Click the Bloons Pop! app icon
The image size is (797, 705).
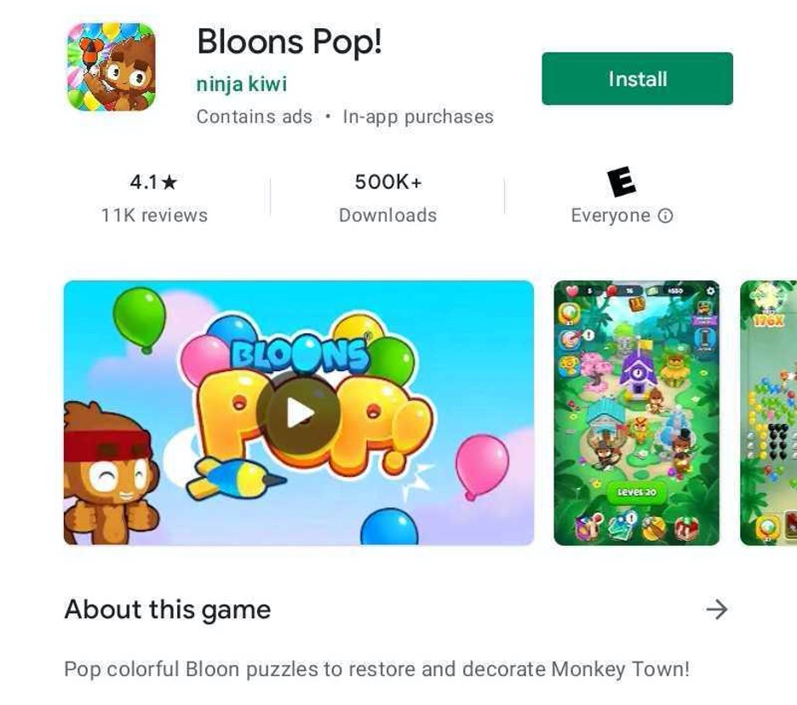(111, 66)
